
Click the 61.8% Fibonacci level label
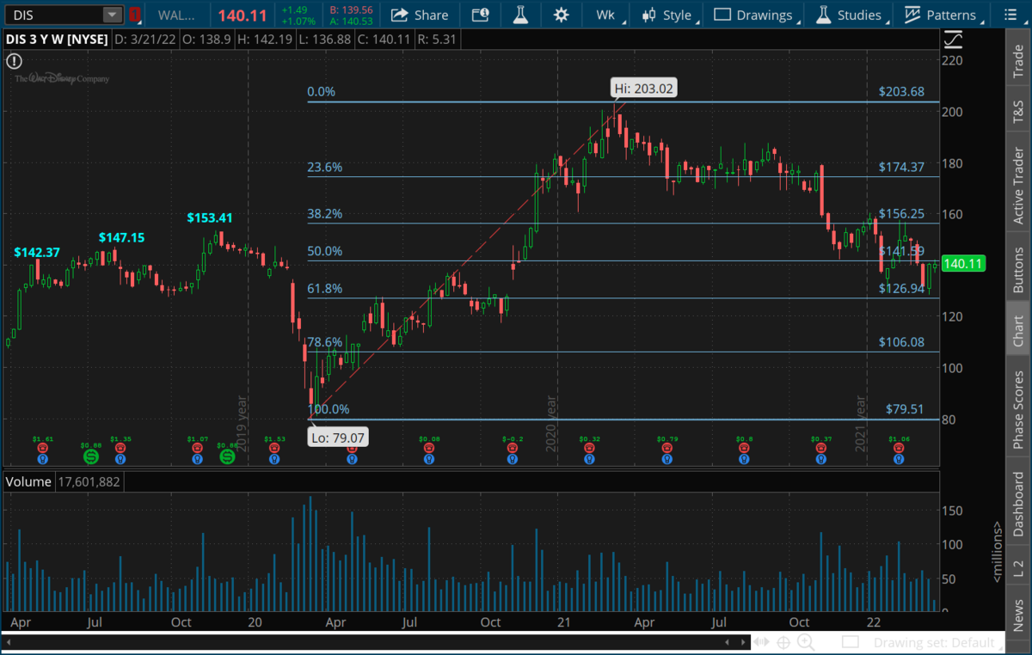pos(325,289)
